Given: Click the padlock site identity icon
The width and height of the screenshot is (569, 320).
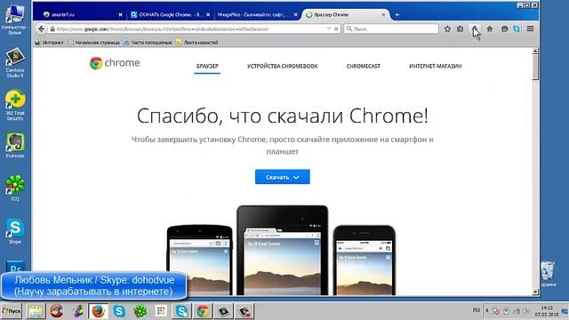Looking at the screenshot, I should click(x=52, y=29).
